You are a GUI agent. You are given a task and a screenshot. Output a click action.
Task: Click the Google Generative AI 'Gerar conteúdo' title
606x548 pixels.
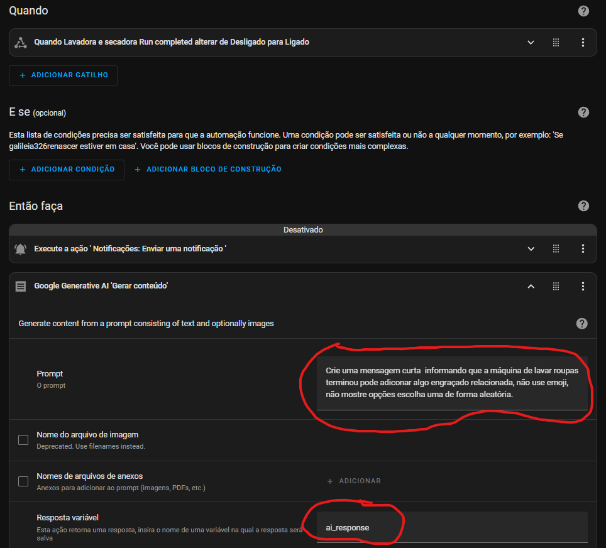(101, 286)
